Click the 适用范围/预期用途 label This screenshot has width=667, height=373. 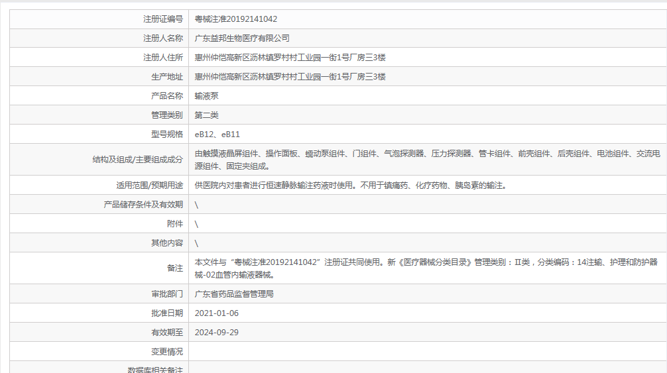click(149, 186)
